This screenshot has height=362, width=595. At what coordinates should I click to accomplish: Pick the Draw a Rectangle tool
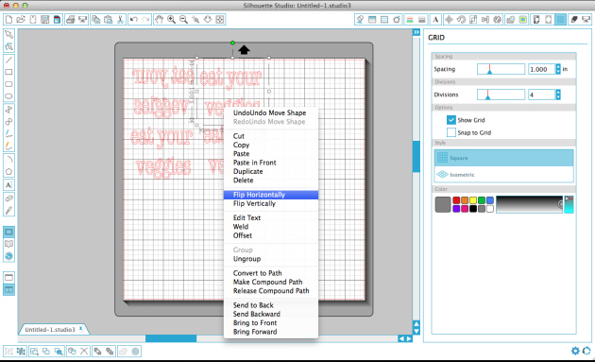(x=8, y=72)
